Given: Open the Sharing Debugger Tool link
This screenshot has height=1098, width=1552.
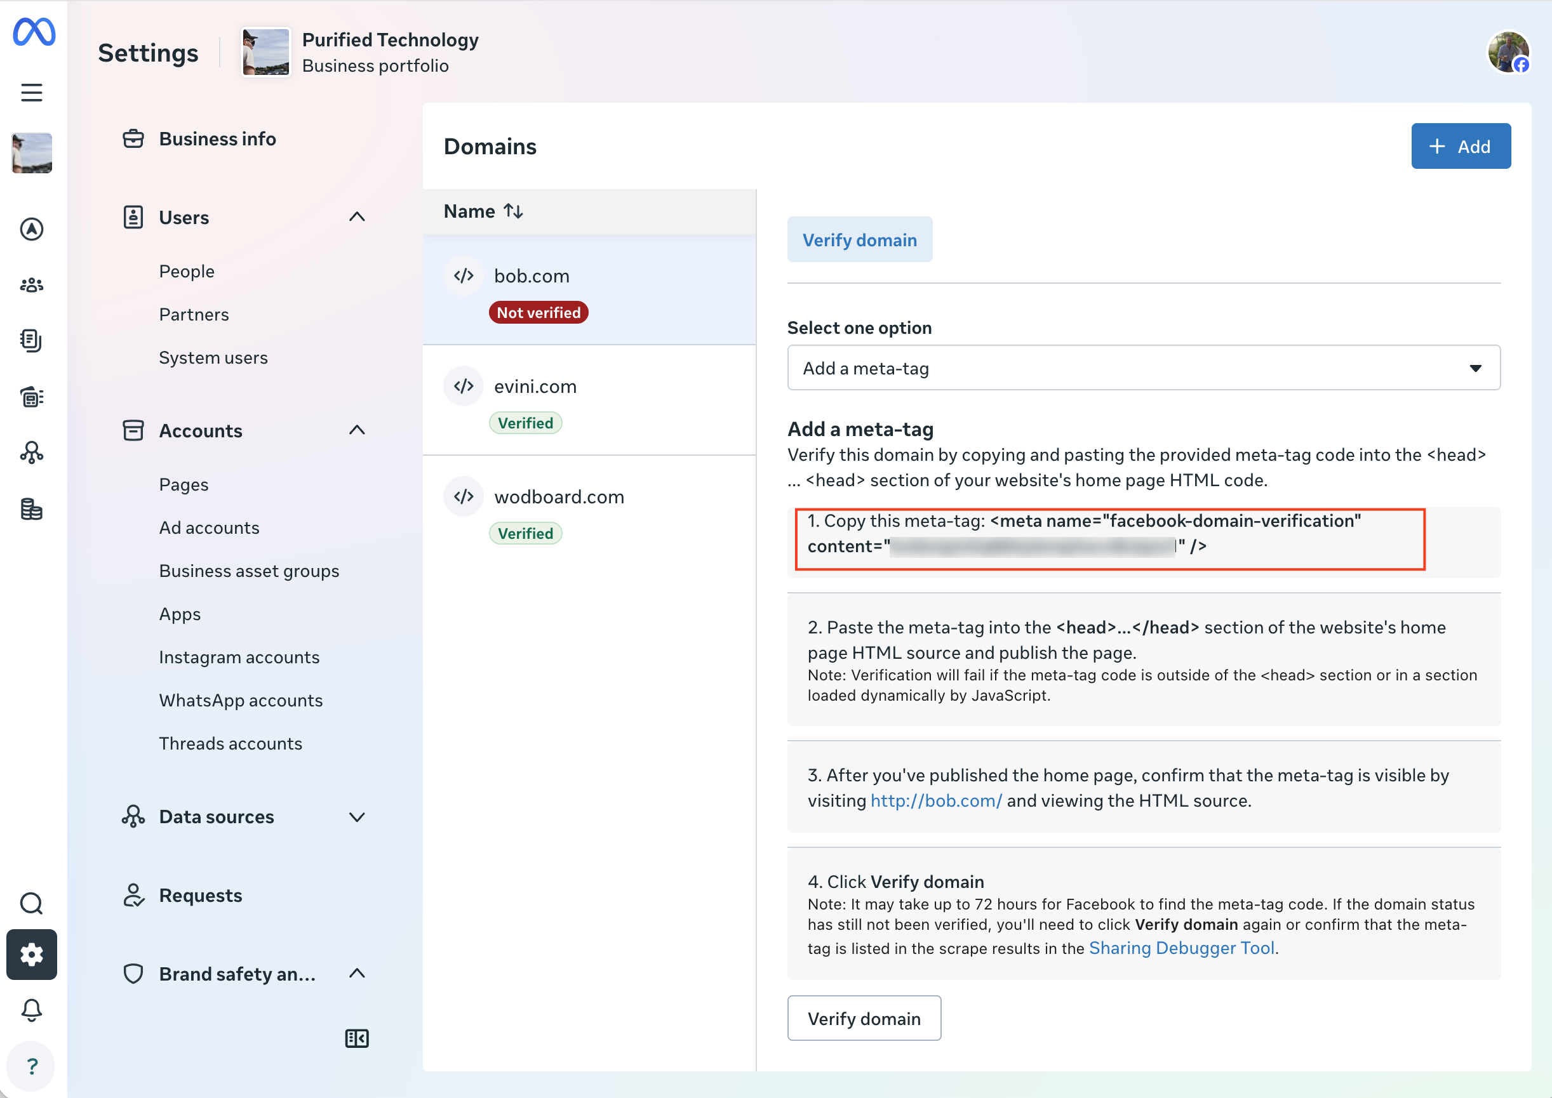Looking at the screenshot, I should [x=1181, y=948].
